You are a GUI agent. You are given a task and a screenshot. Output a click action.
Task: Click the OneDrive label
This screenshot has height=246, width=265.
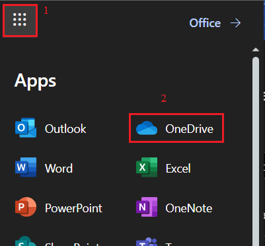189,129
